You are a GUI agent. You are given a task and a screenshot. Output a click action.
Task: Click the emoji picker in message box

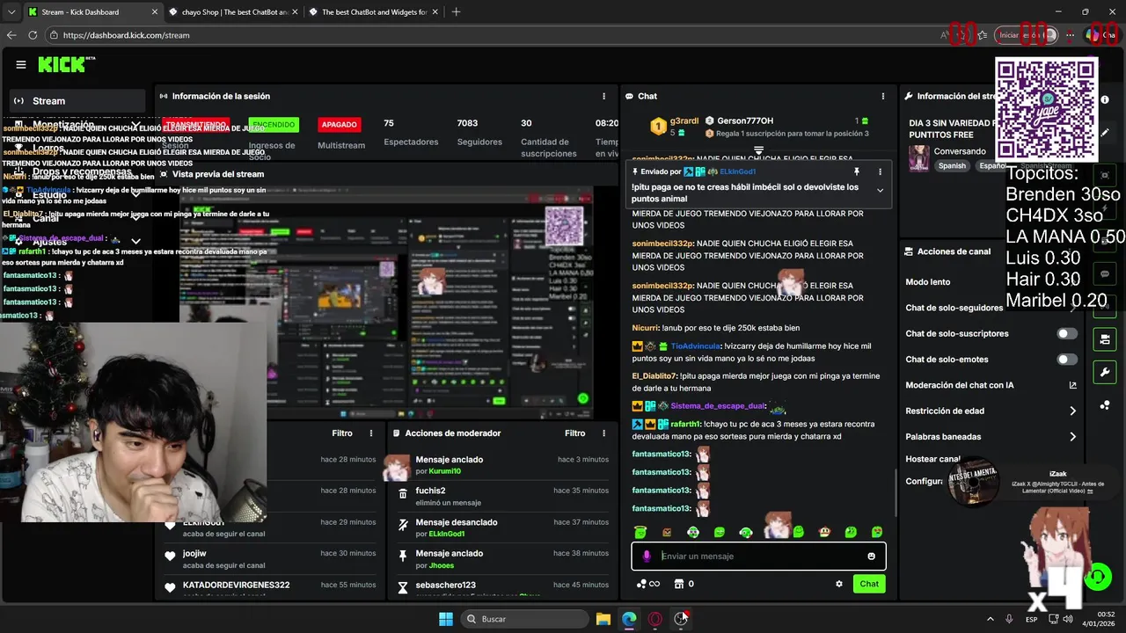(x=872, y=556)
